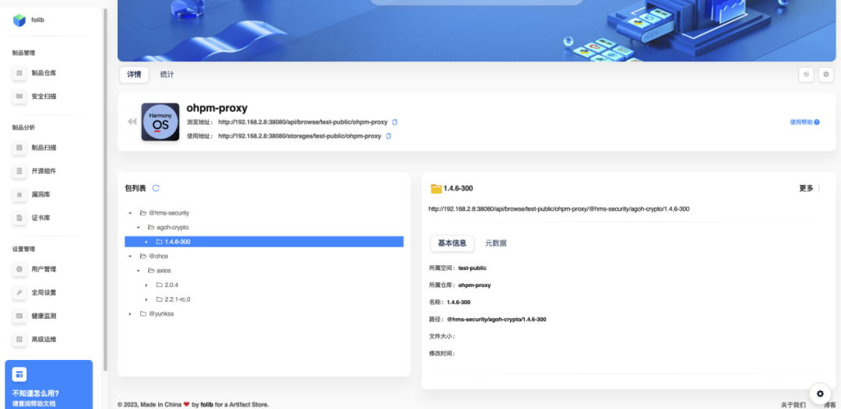Open 更多 options menu
This screenshot has height=409, width=841.
pyautogui.click(x=810, y=188)
